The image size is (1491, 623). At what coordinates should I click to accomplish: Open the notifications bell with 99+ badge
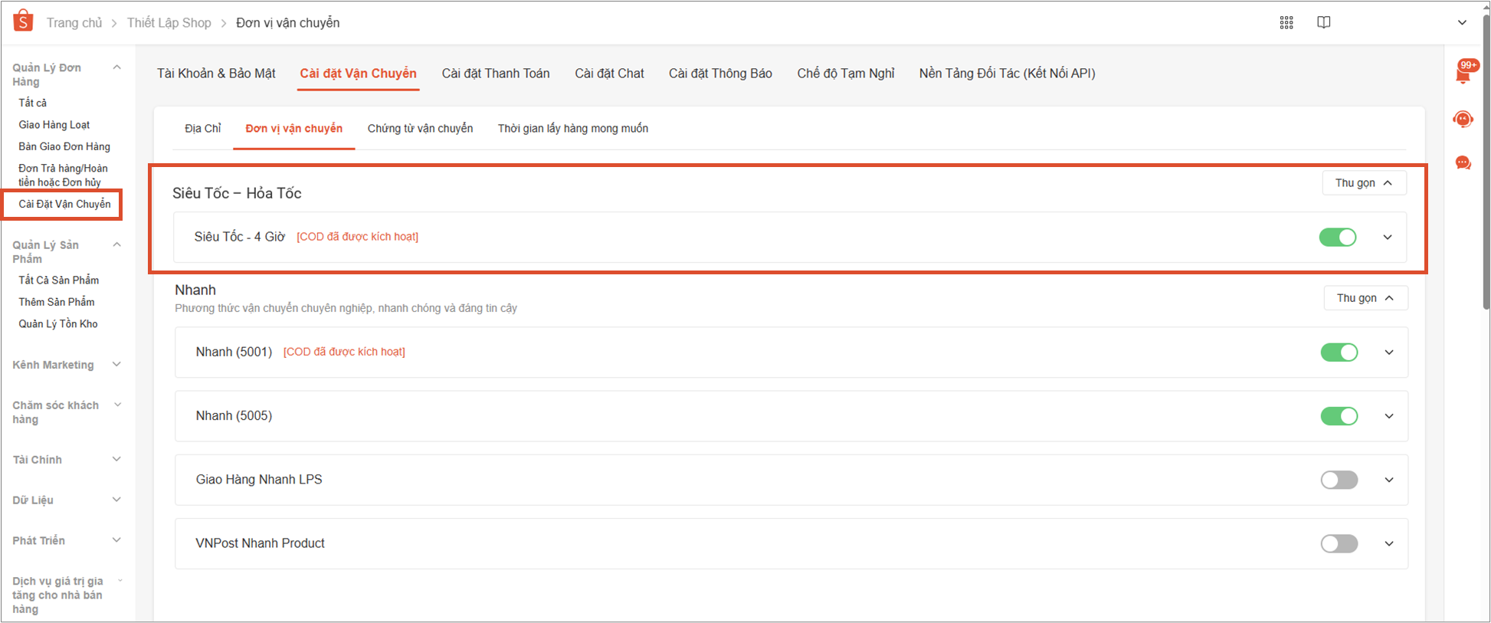click(x=1463, y=74)
